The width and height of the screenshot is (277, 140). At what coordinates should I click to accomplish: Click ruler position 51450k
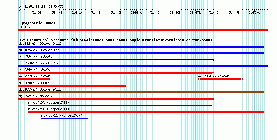point(254,13)
